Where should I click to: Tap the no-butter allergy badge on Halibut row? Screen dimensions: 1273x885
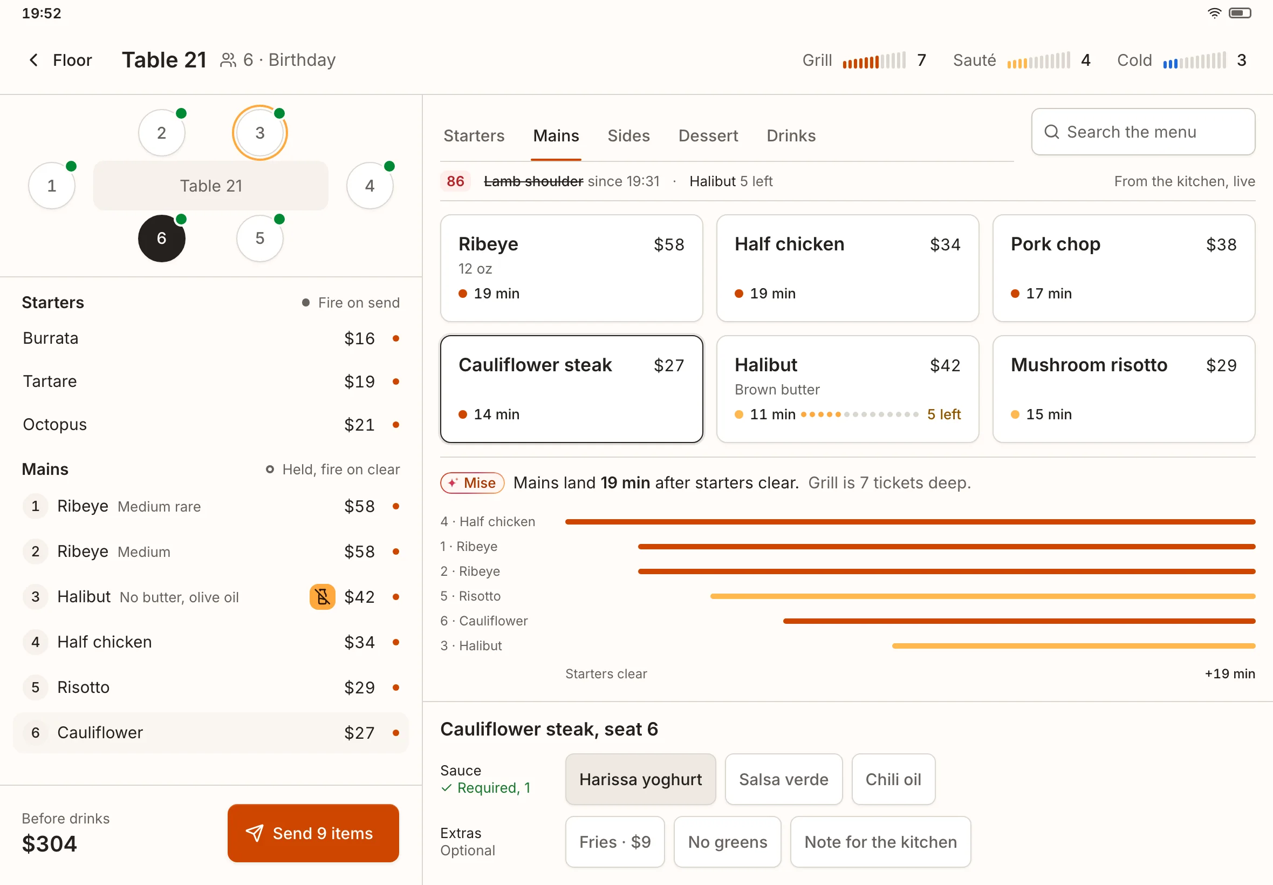322,597
